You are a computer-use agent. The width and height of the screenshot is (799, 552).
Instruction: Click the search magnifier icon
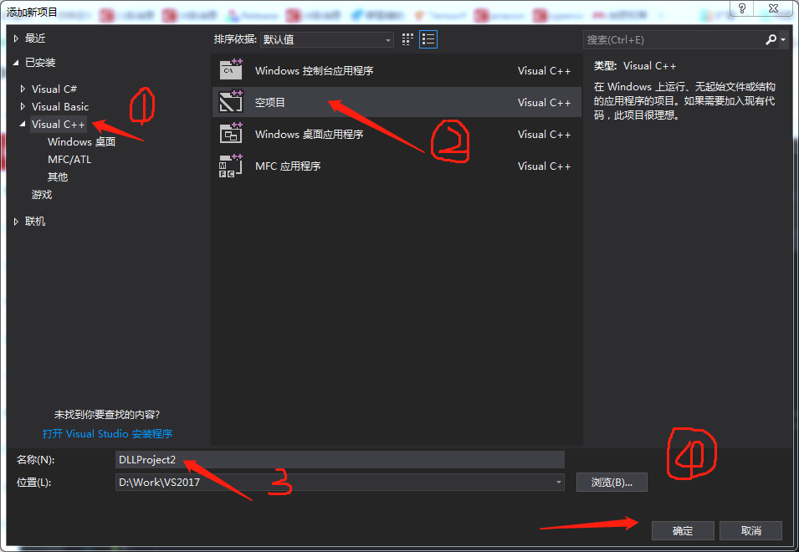pyautogui.click(x=771, y=39)
